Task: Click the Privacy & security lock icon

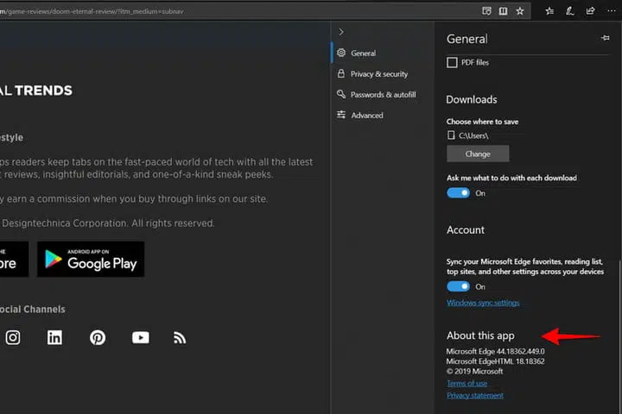Action: tap(340, 73)
